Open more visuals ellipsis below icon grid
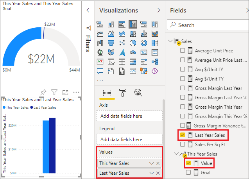This screenshot has width=249, height=179. [100, 80]
